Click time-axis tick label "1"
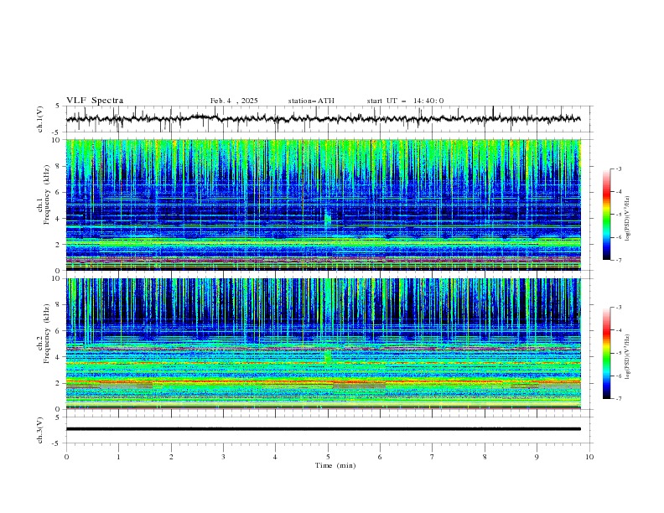The image size is (664, 513). click(118, 457)
